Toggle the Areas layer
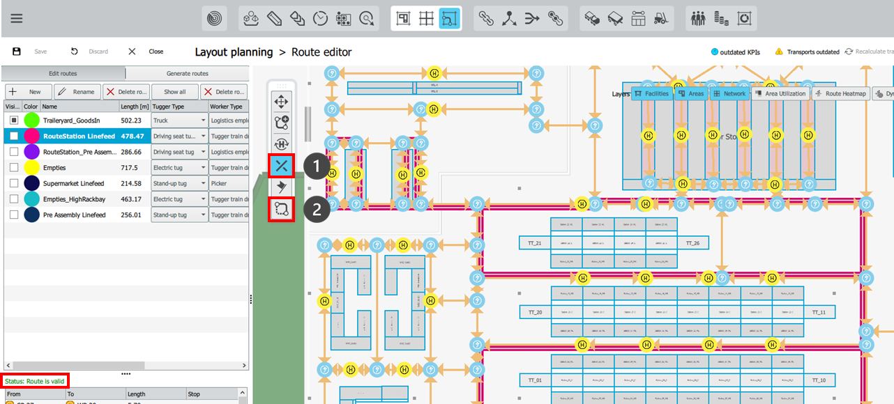894x404 pixels. coord(691,93)
